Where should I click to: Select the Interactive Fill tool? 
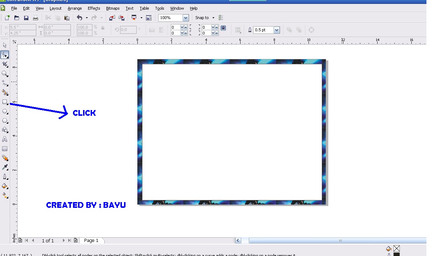pyautogui.click(x=5, y=195)
